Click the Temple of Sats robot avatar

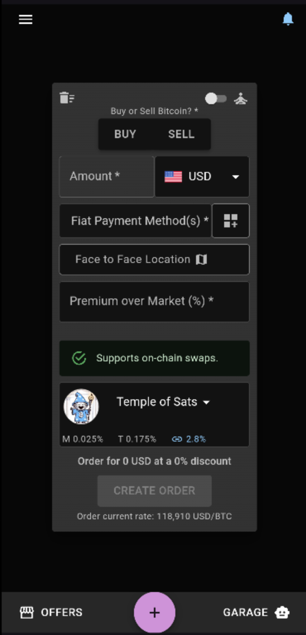(x=81, y=406)
